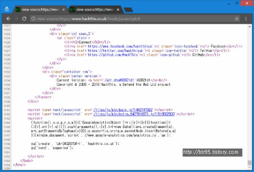Click line number 1154
This screenshot has height=172, width=254.
[x=7, y=165]
